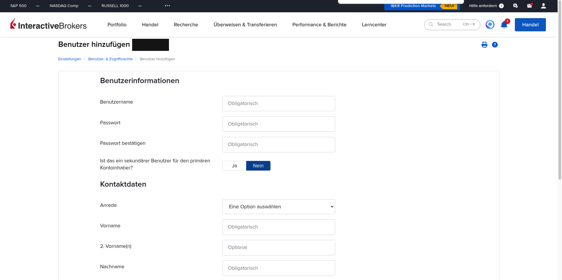The height and width of the screenshot is (280, 562).
Task: Click Hilfe anfordern text link
Action: (x=483, y=6)
